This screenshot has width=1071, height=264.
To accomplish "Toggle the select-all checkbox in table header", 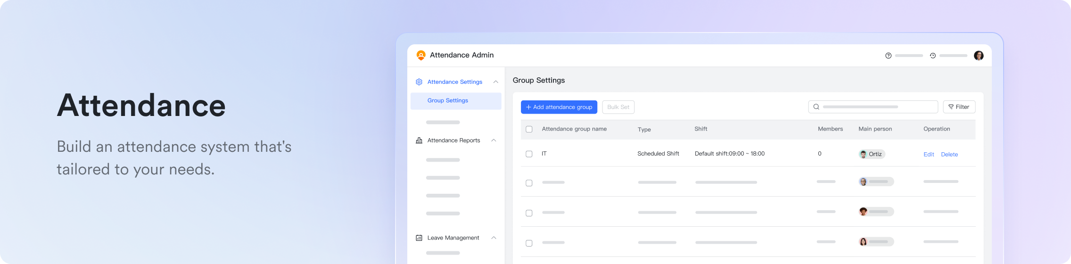I will [529, 129].
